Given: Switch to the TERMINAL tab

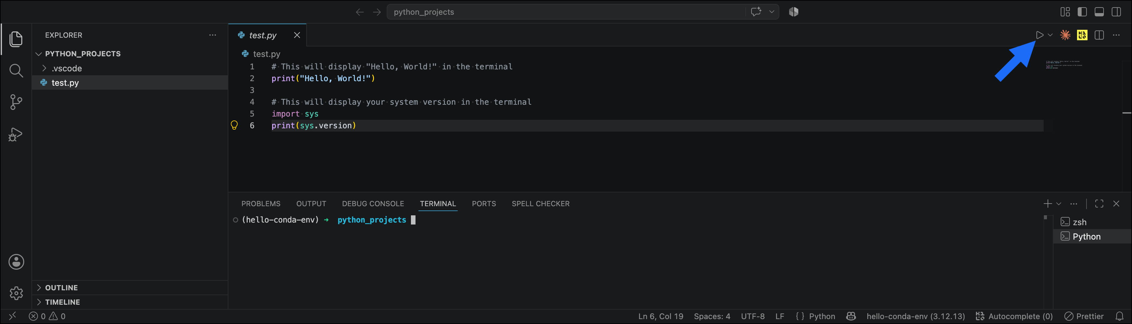Looking at the screenshot, I should click(438, 204).
